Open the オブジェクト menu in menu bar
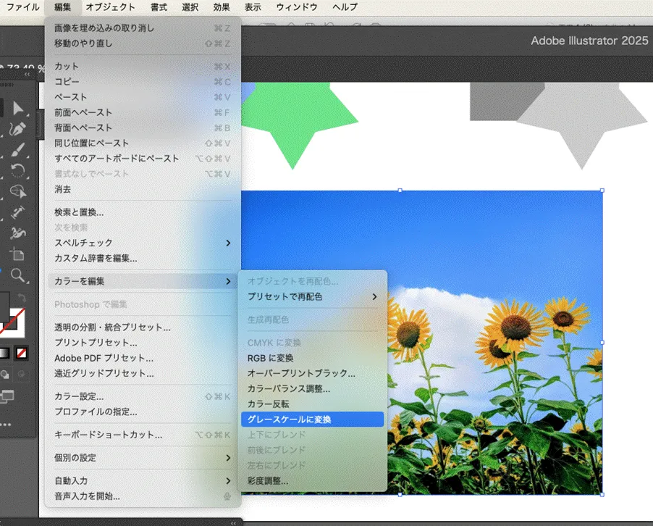This screenshot has width=653, height=526. click(110, 7)
